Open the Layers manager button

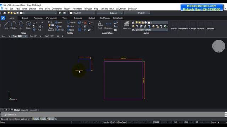pyautogui.click(x=127, y=25)
